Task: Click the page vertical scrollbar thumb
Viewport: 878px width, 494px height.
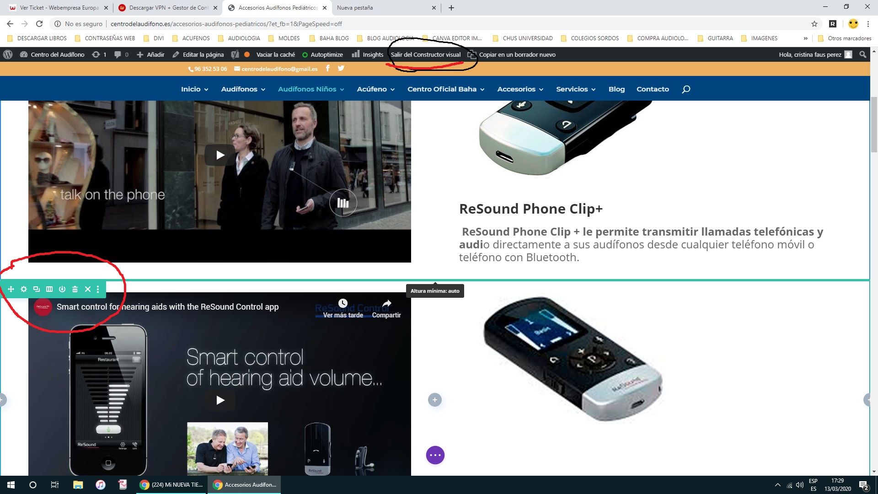Action: pos(874,124)
